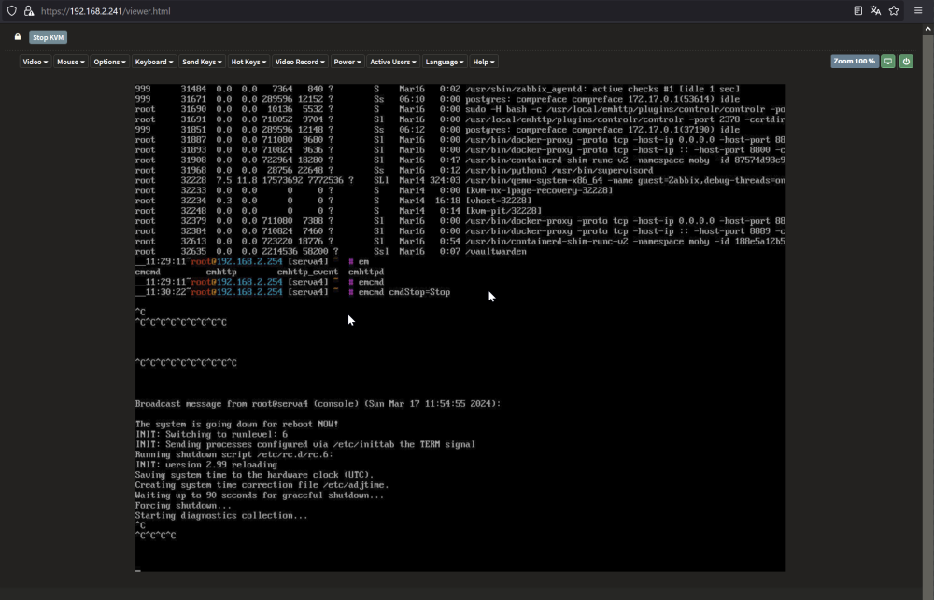Open the Power dropdown menu
934x600 pixels.
[x=347, y=62]
